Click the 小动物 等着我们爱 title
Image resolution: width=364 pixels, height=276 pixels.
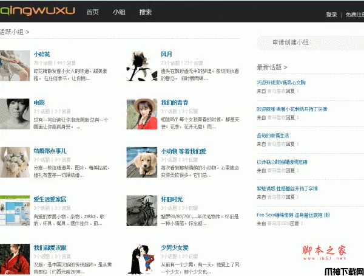[183, 151]
